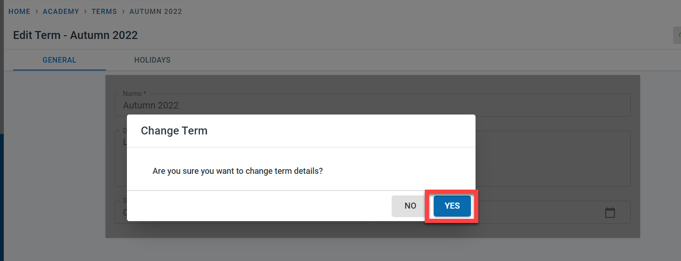Open the ACADEMY breadcrumb link
The image size is (681, 261).
61,12
